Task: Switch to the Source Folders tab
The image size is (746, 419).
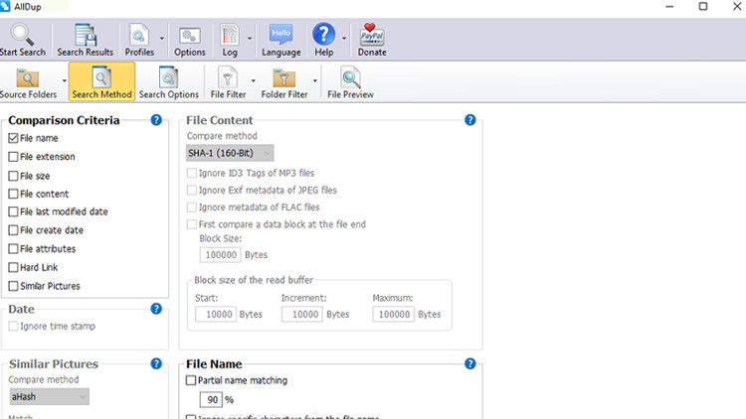Action: 28,81
